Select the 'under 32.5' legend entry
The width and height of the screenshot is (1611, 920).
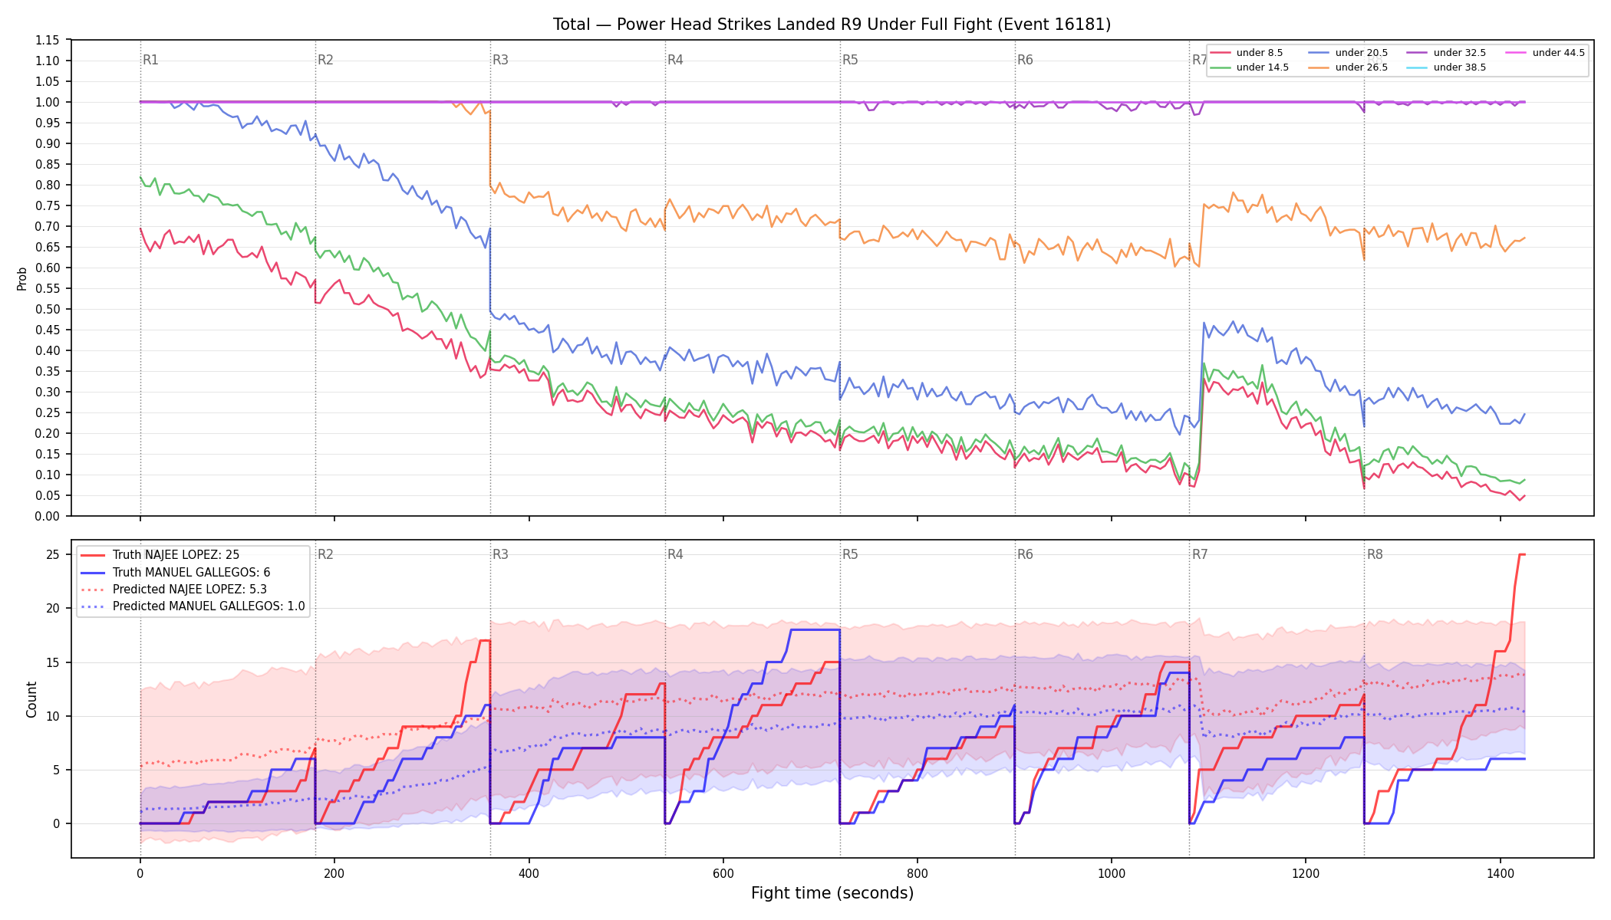(1446, 53)
